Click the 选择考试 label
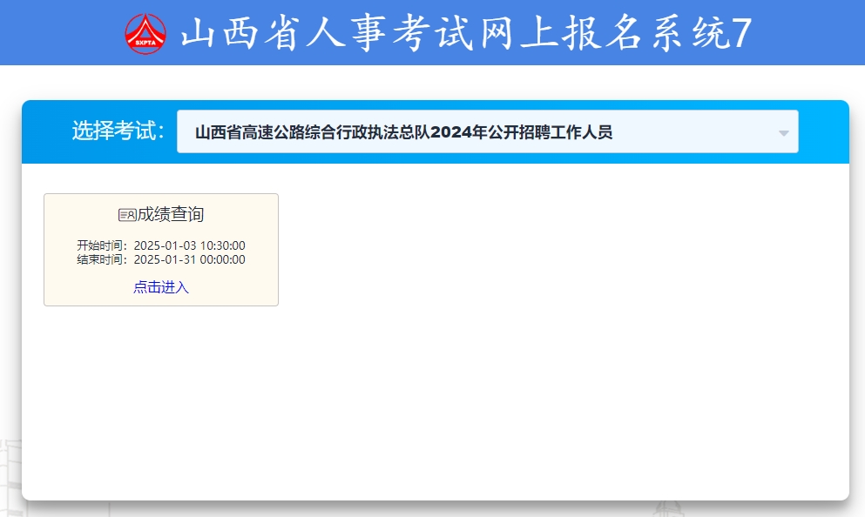This screenshot has width=865, height=517. click(118, 131)
